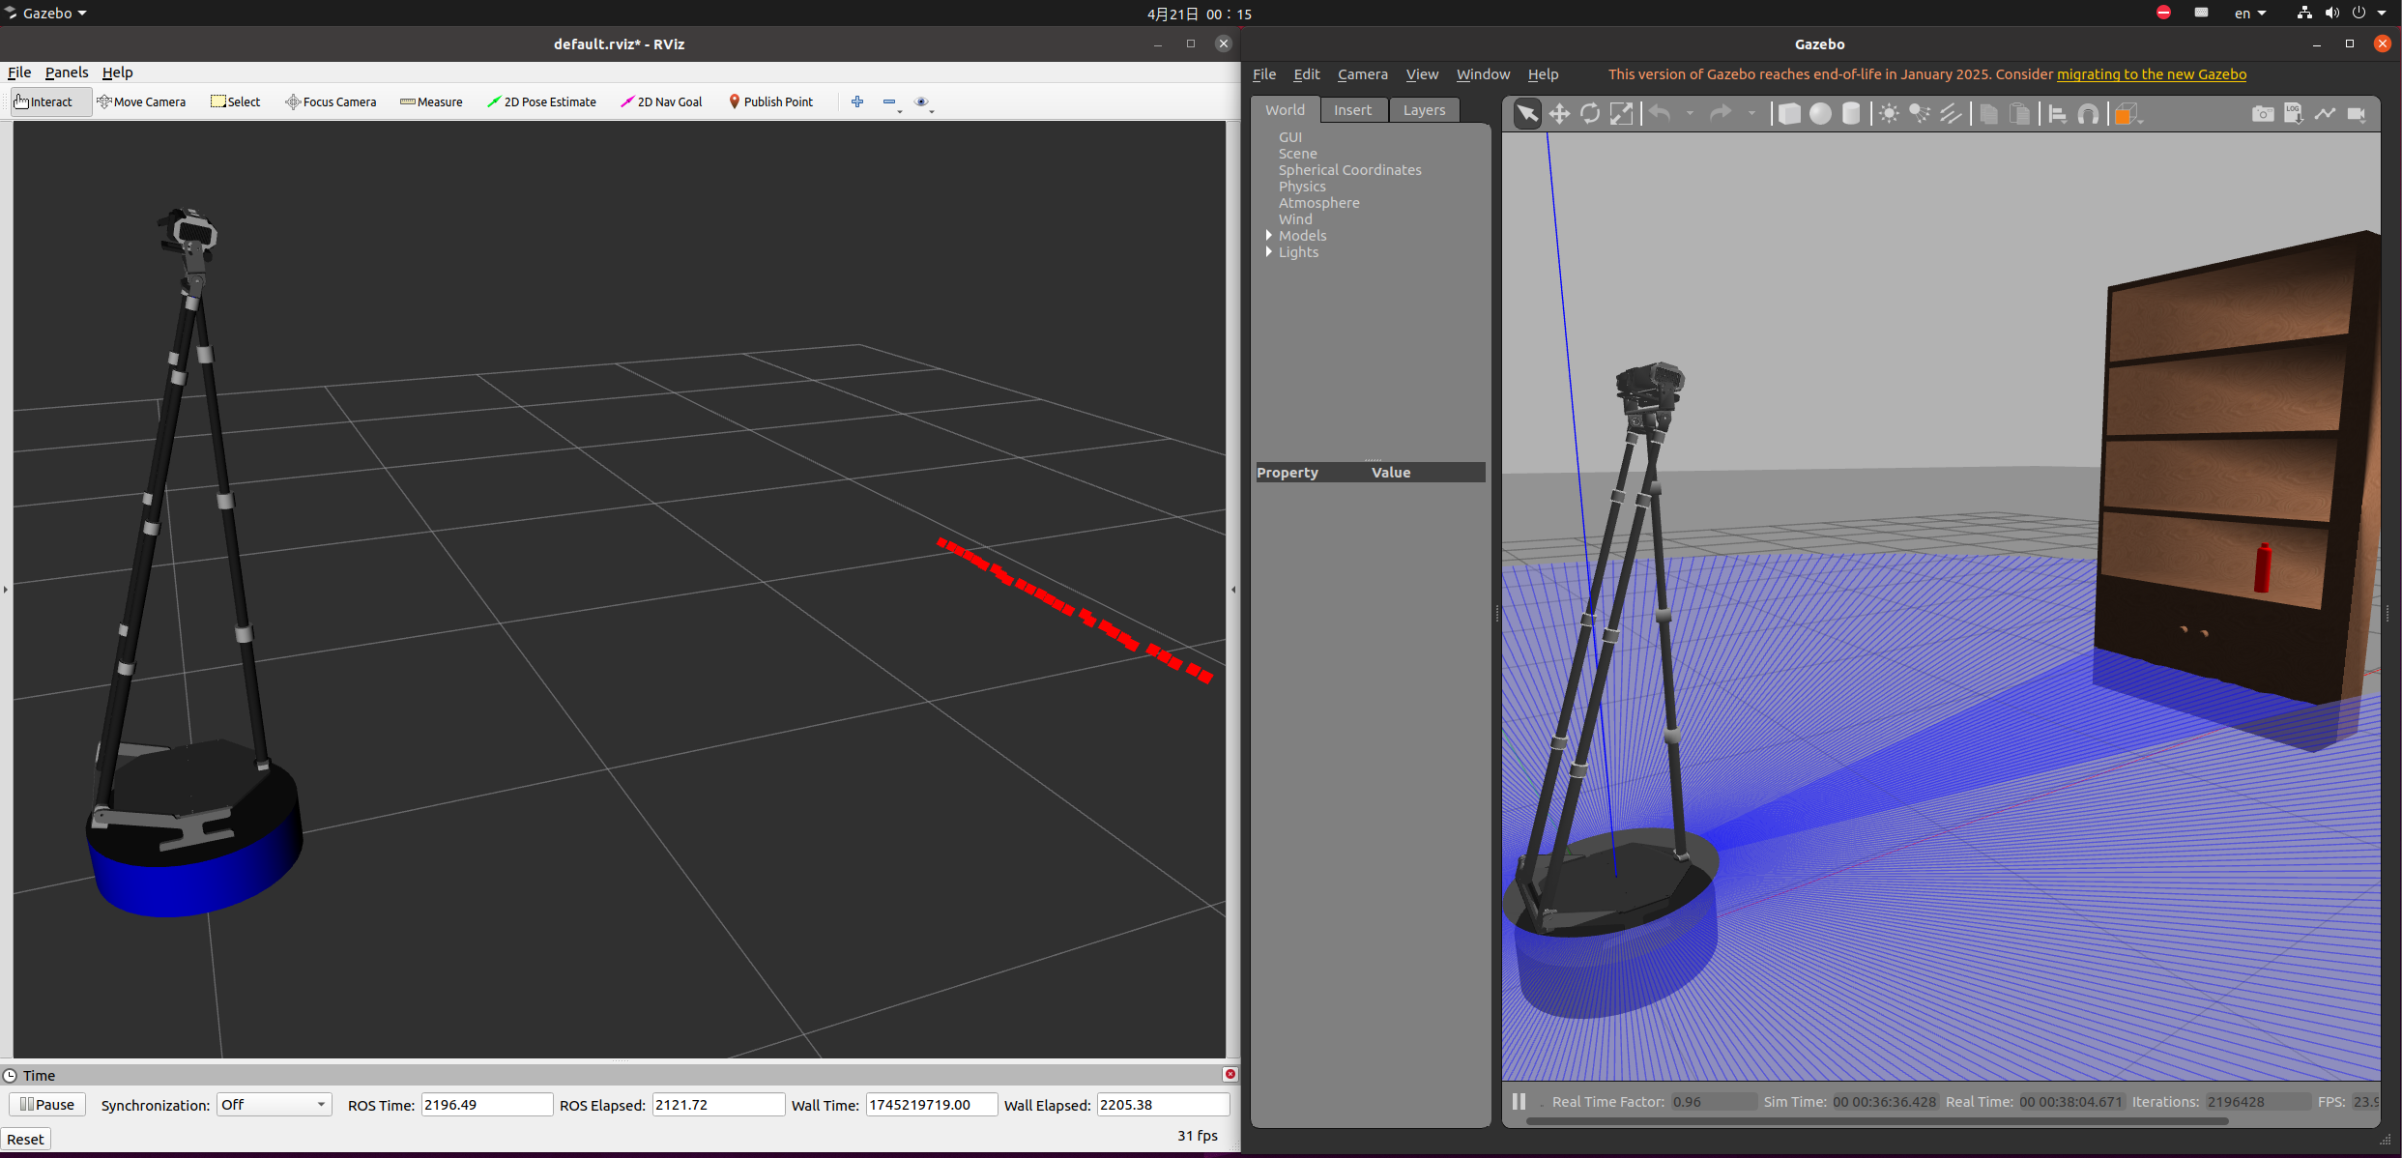The height and width of the screenshot is (1158, 2402).
Task: Click the Gazebo status bar horizontal scrollbar
Action: click(1875, 1121)
